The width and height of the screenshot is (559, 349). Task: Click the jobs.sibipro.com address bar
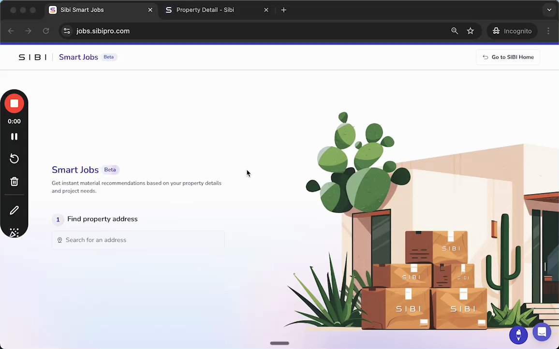coord(270,31)
